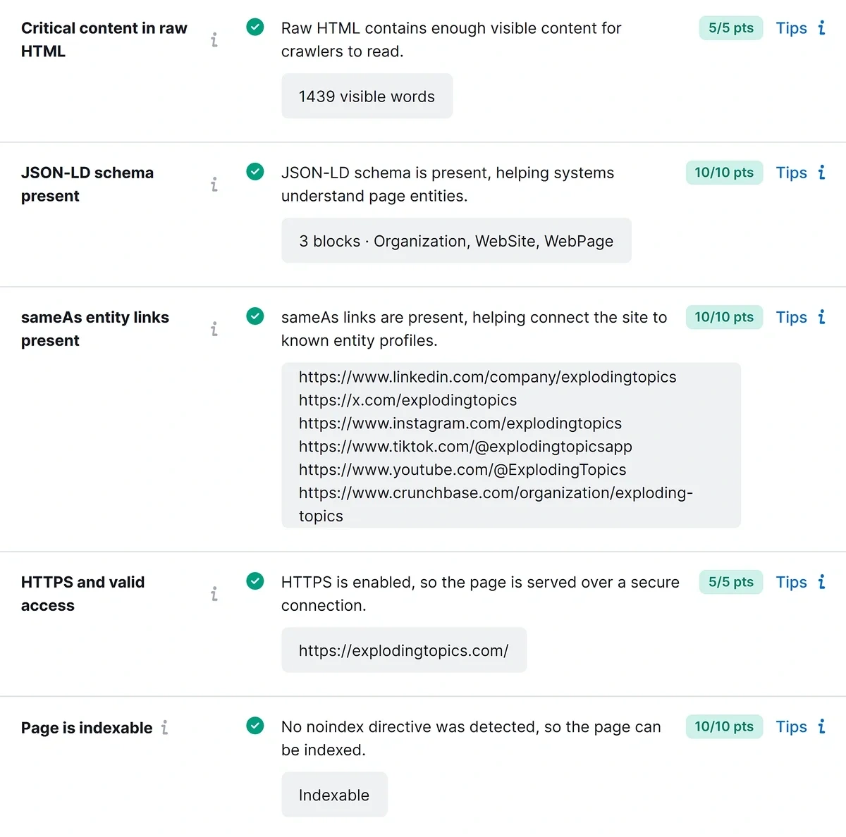Image resolution: width=846 pixels, height=837 pixels.
Task: Click the 'JSON-LD schema present' heading
Action: (87, 184)
